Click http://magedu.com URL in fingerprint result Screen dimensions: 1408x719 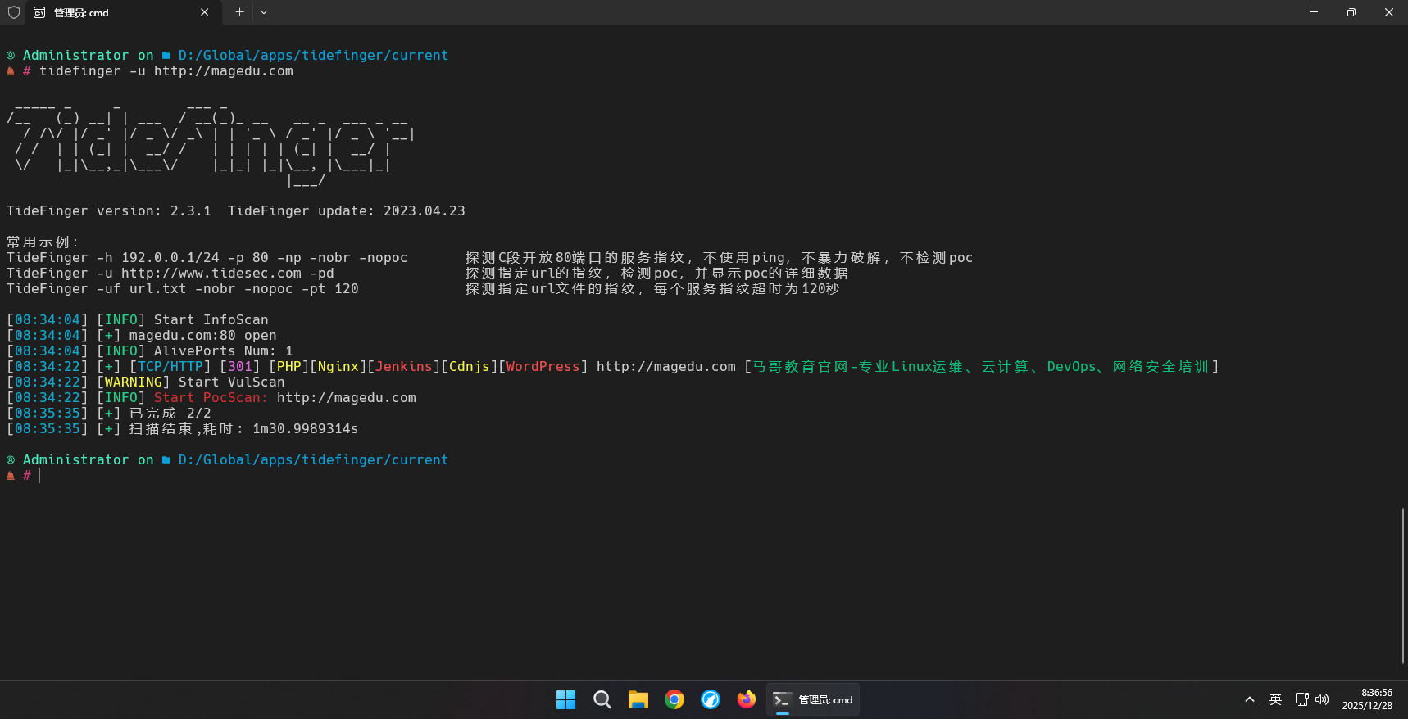(x=666, y=367)
